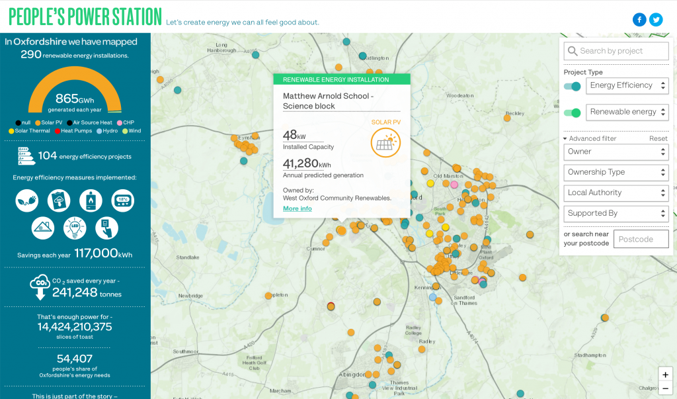Image resolution: width=677 pixels, height=399 pixels.
Task: Click the Solar PV legend color dot
Action: 38,122
